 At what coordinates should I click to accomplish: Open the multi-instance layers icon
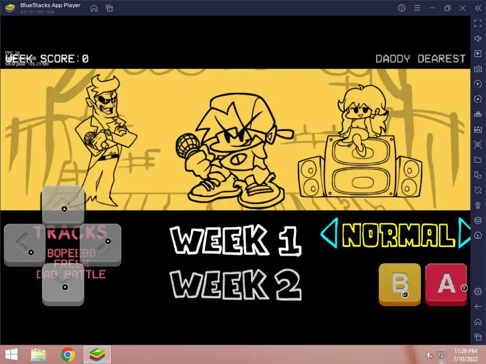click(477, 220)
